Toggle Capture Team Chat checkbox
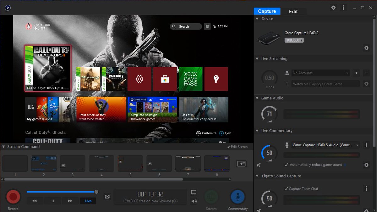The height and width of the screenshot is (212, 377). [286, 189]
